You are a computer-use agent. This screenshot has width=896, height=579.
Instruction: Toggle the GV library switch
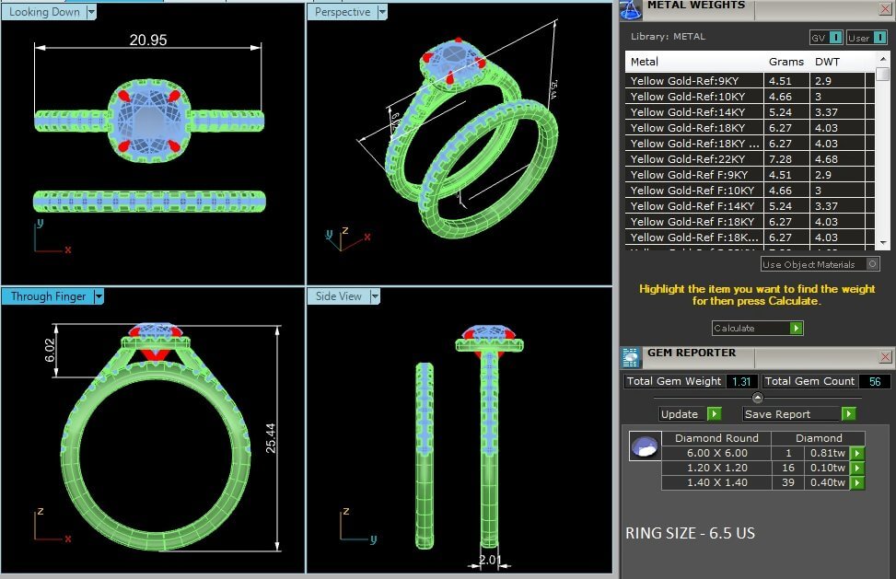point(834,38)
